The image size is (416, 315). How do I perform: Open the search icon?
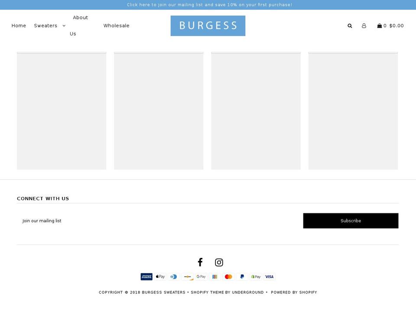coord(350,26)
